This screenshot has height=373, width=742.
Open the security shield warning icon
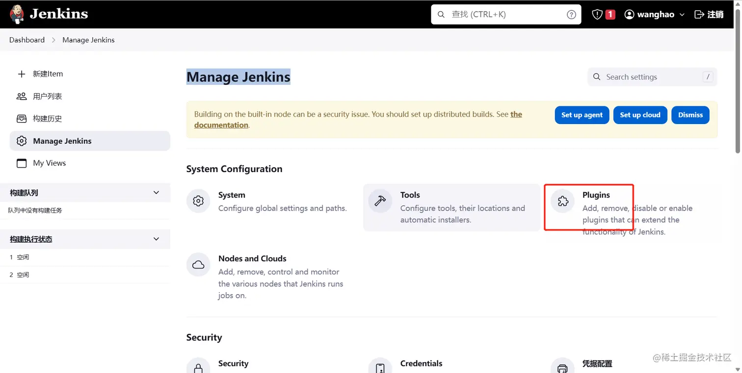coord(597,15)
